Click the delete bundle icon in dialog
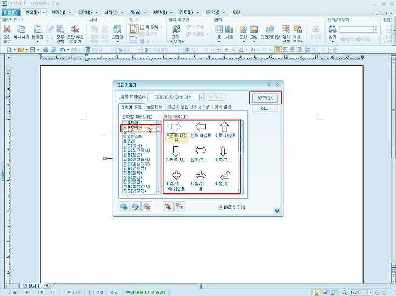Screen dimensions: 396x296 coord(147,206)
